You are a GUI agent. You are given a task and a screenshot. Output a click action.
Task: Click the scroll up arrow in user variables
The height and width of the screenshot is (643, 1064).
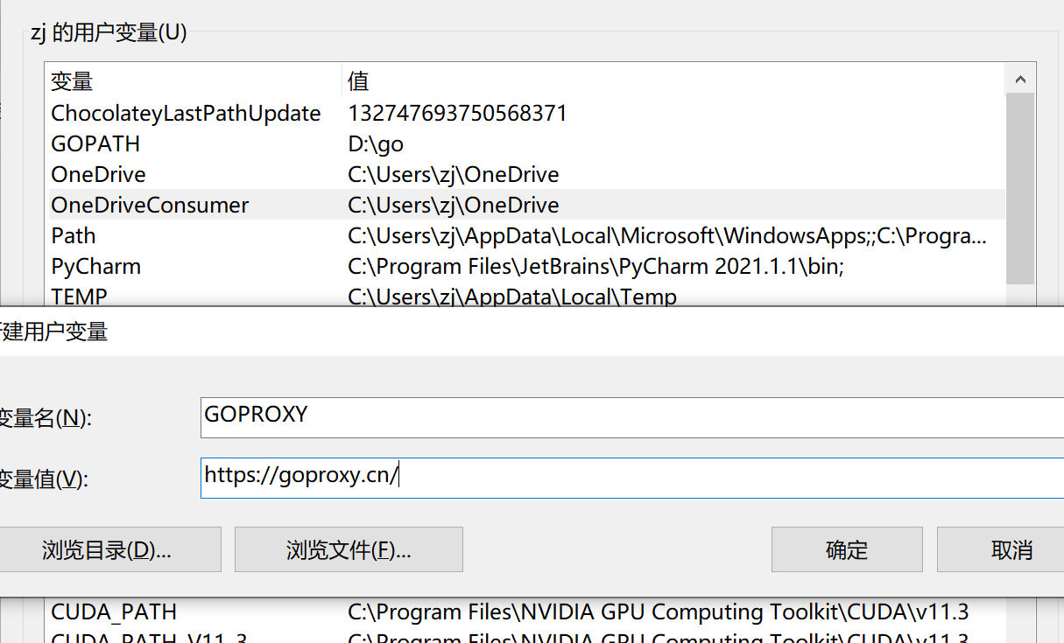(x=1020, y=79)
